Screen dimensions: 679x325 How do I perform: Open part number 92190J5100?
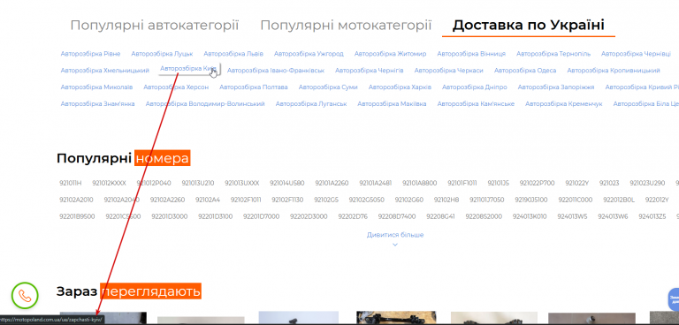[x=531, y=200]
